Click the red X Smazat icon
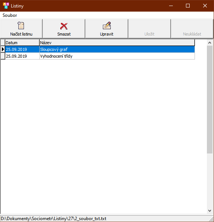The height and width of the screenshot is (222, 214). pos(64,26)
